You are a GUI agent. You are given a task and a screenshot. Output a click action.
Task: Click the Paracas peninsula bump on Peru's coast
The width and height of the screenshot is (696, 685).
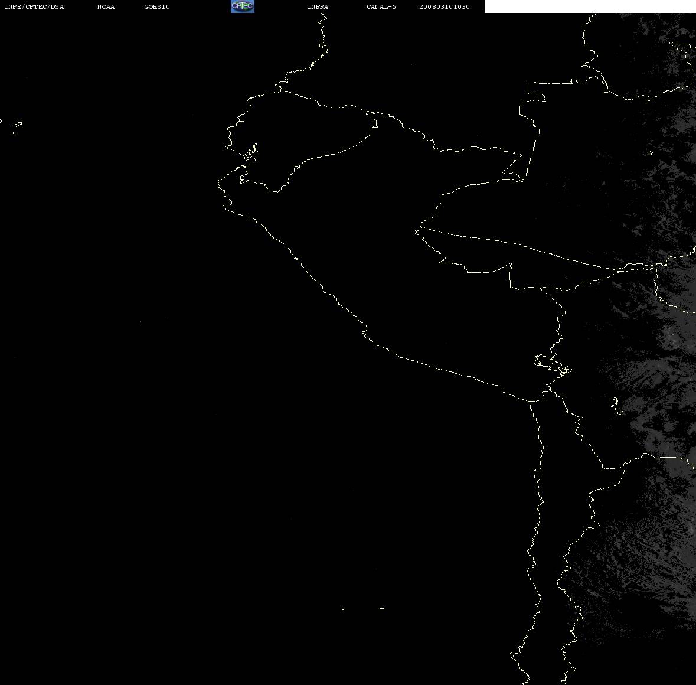pos(364,331)
